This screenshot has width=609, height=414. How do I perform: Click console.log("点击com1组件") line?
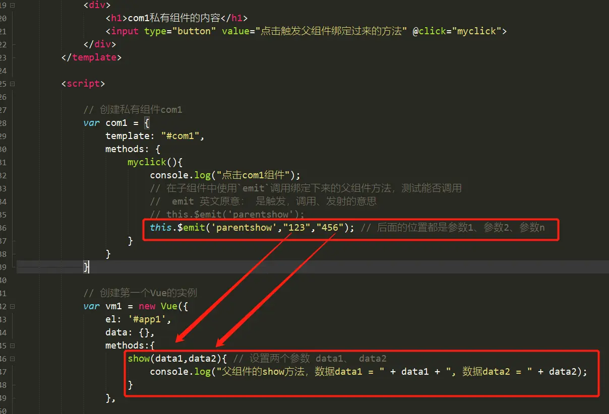pyautogui.click(x=225, y=175)
